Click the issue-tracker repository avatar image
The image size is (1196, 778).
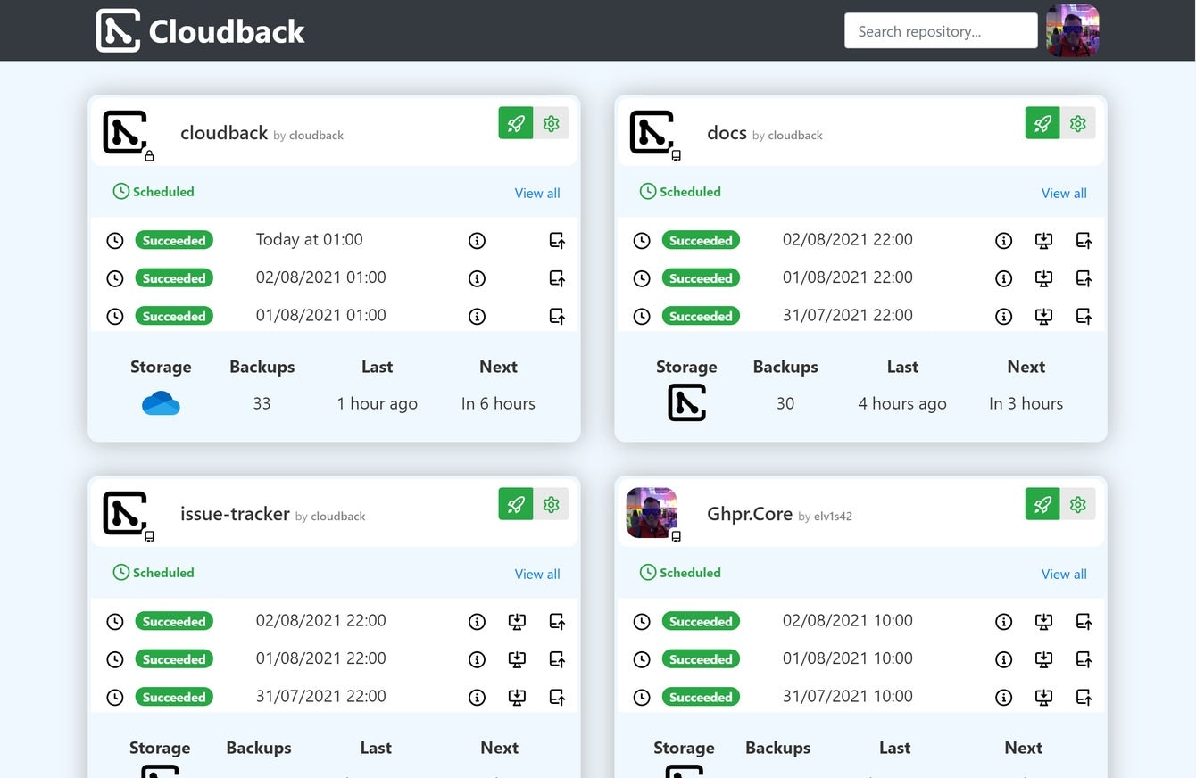point(124,513)
